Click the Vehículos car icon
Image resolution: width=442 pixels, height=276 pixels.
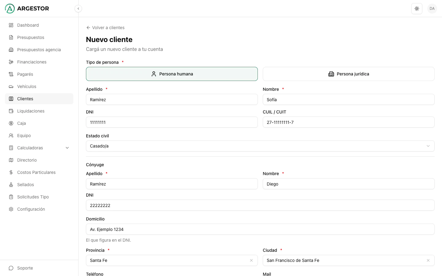[x=11, y=86]
